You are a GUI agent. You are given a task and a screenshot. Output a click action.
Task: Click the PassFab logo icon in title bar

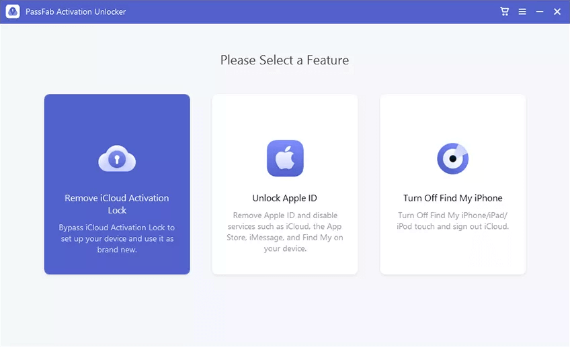(12, 11)
